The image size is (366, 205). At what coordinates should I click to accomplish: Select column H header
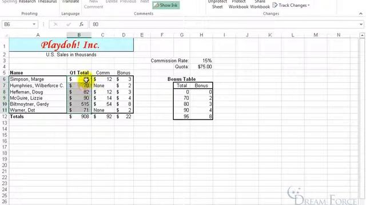tap(201, 35)
